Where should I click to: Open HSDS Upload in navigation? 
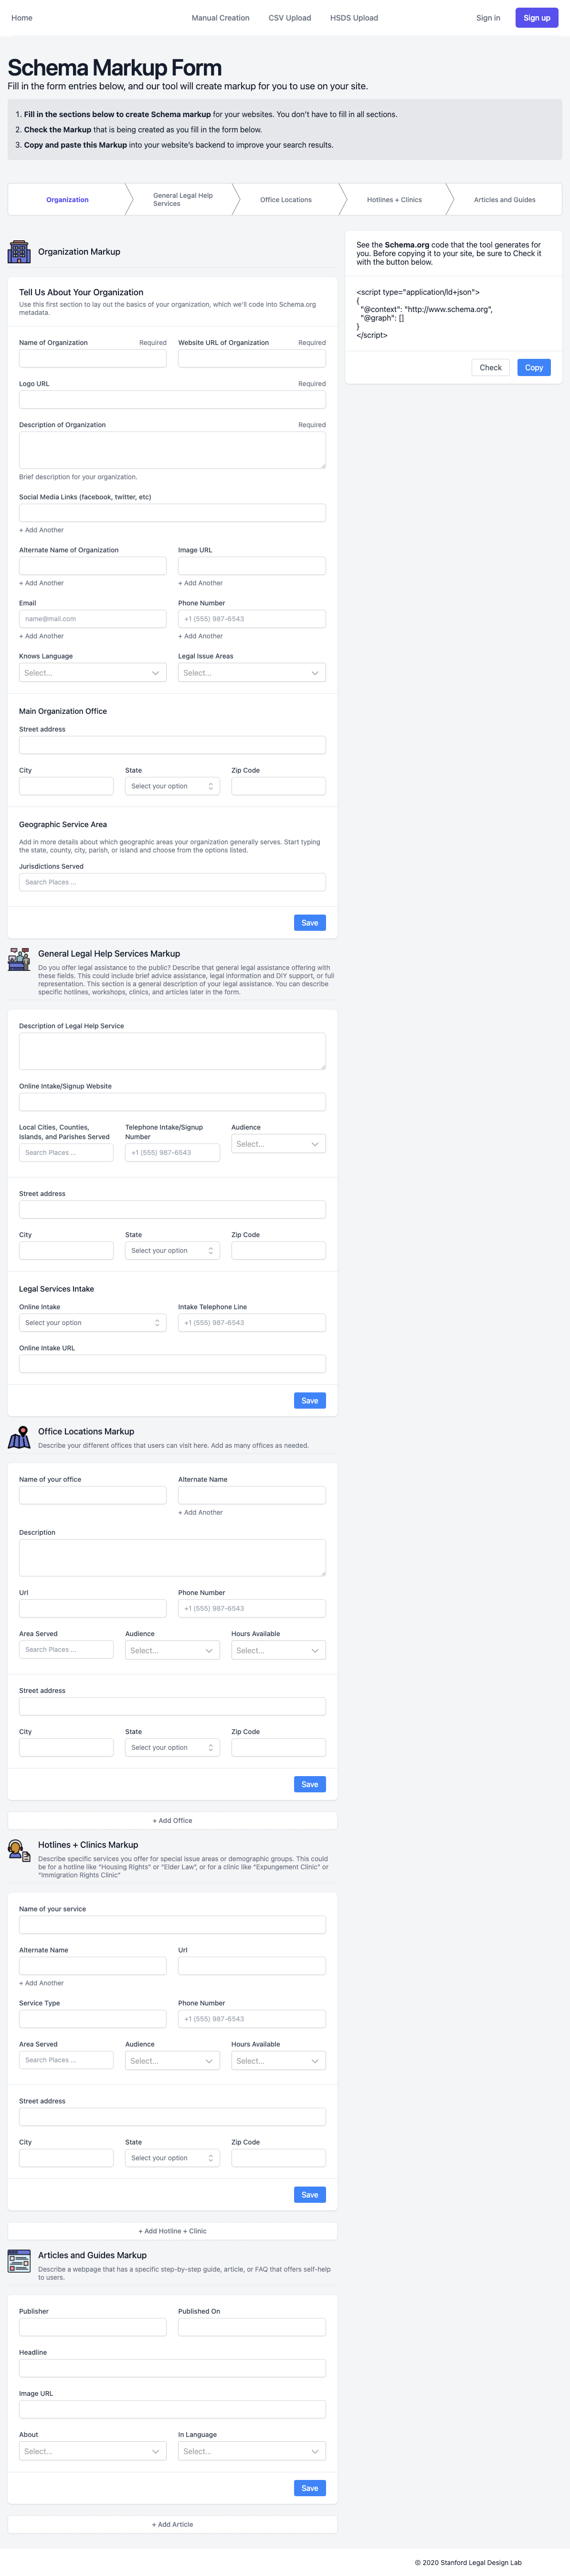point(354,18)
